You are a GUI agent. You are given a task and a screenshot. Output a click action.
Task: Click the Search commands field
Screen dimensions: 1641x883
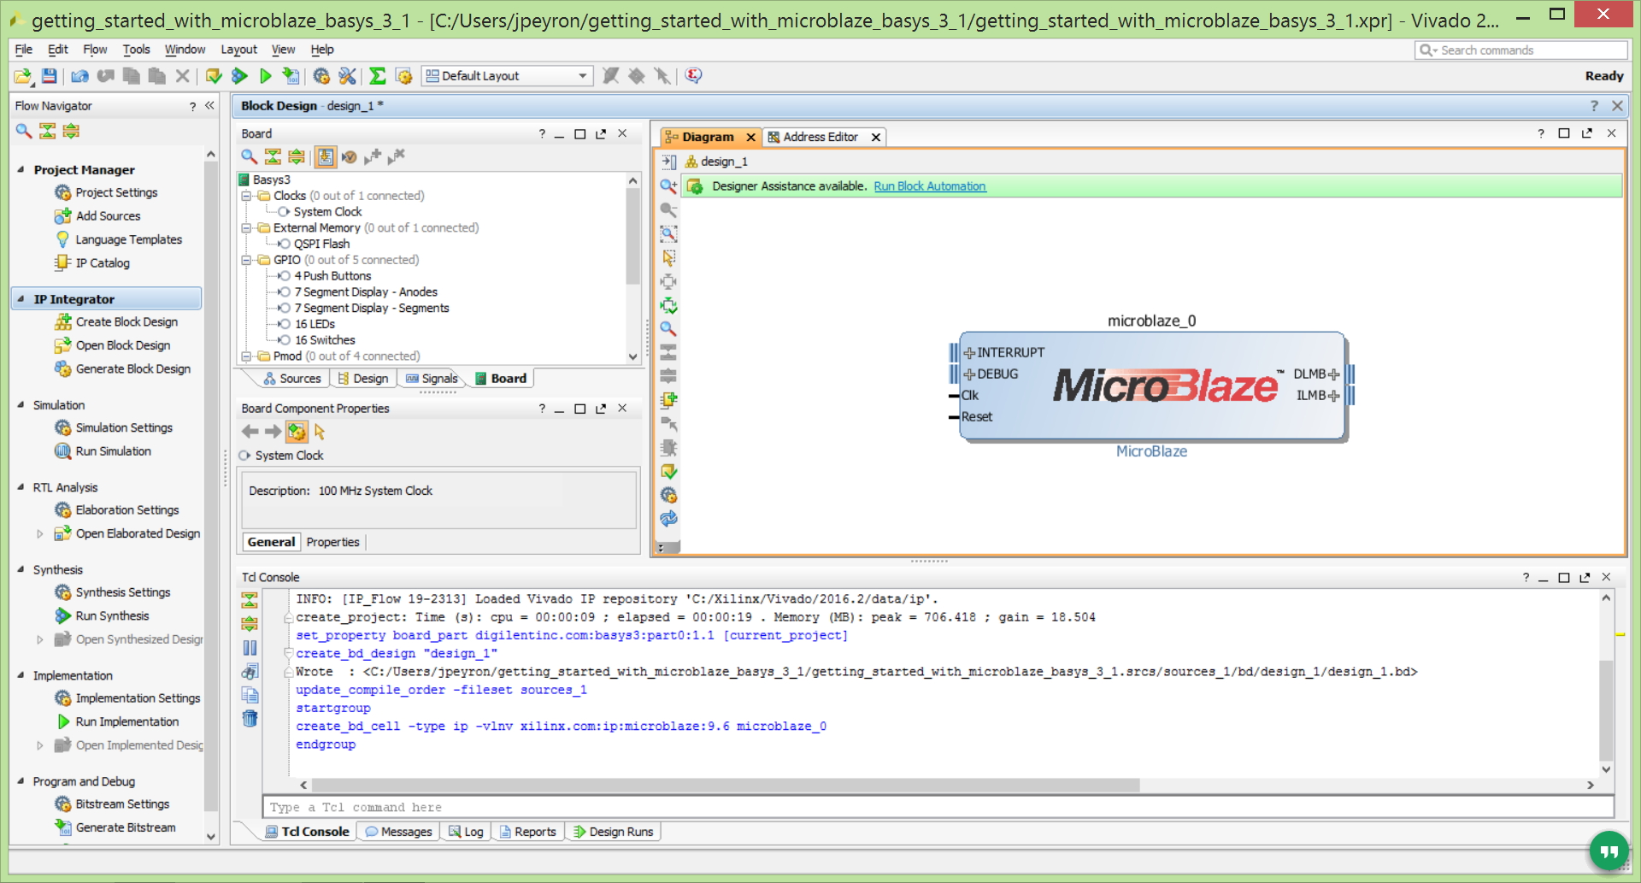tap(1520, 50)
